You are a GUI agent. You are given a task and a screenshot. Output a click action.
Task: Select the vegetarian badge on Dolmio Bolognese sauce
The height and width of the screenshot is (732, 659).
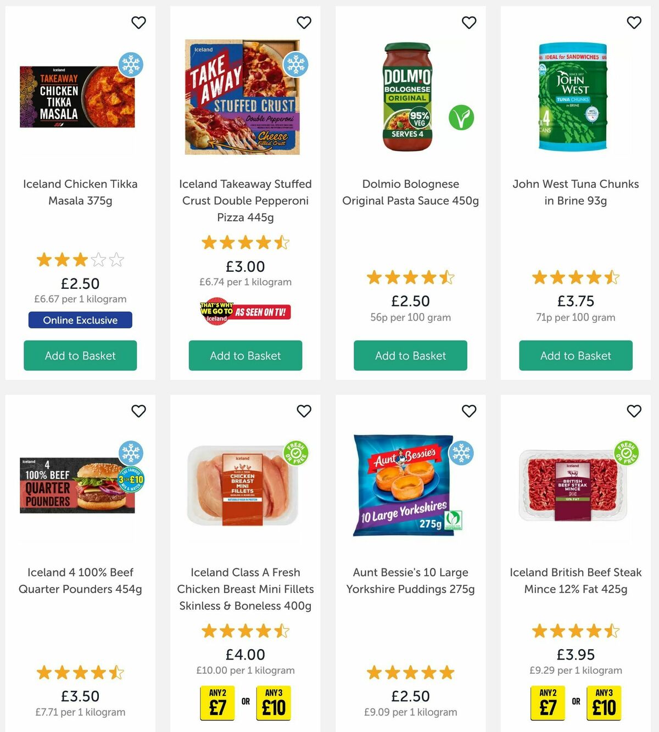(x=462, y=117)
